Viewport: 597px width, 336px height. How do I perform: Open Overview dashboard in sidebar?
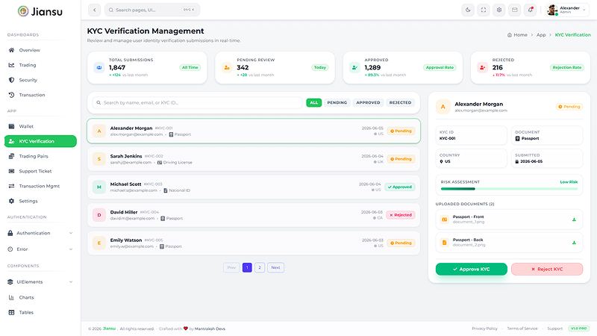pos(40,50)
